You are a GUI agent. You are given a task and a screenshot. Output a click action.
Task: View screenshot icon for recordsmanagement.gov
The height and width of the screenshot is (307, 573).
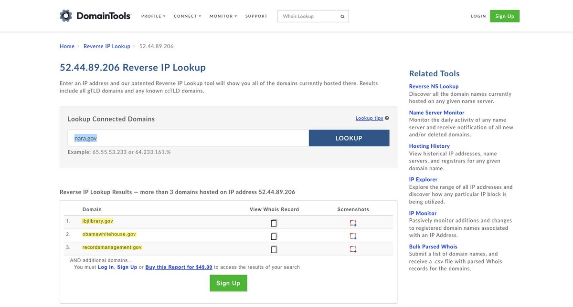click(x=353, y=249)
